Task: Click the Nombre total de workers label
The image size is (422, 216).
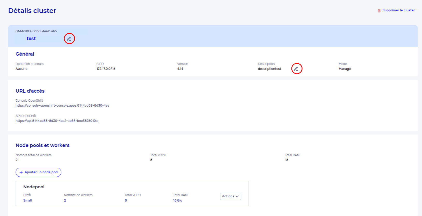Action: pyautogui.click(x=33, y=155)
